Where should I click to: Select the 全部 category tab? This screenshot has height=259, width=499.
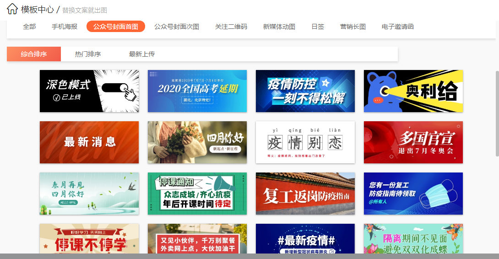coord(29,27)
